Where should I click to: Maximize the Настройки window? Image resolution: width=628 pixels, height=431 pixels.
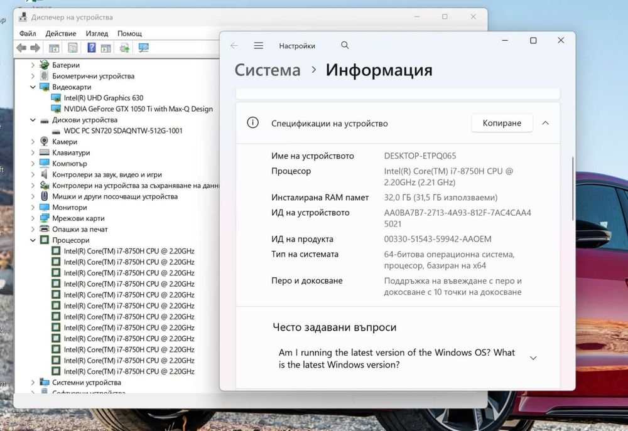pyautogui.click(x=533, y=40)
